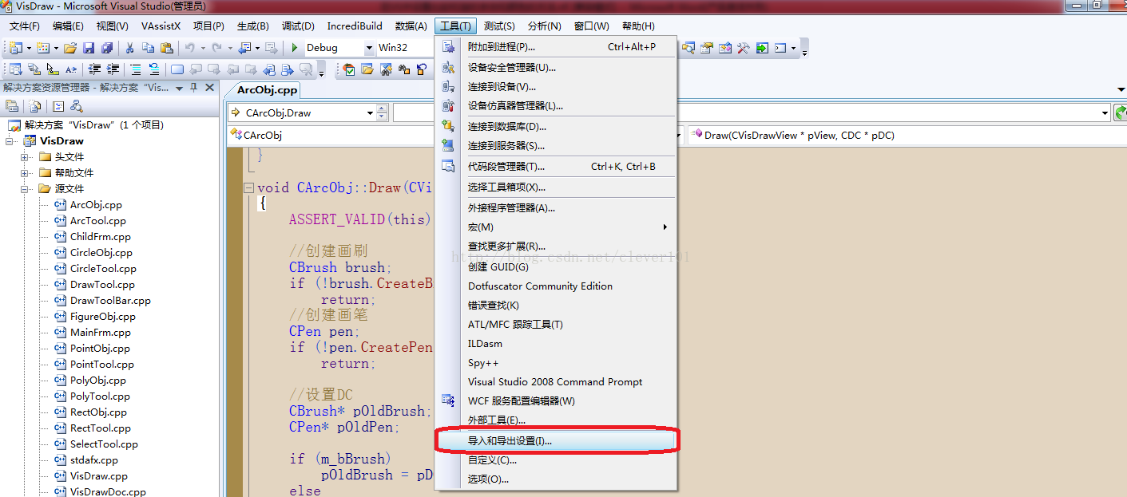
Task: Open the CArcObj scope combo box
Action: click(x=331, y=136)
